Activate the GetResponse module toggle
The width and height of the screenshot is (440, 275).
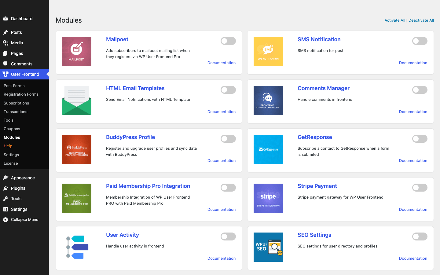pyautogui.click(x=420, y=139)
